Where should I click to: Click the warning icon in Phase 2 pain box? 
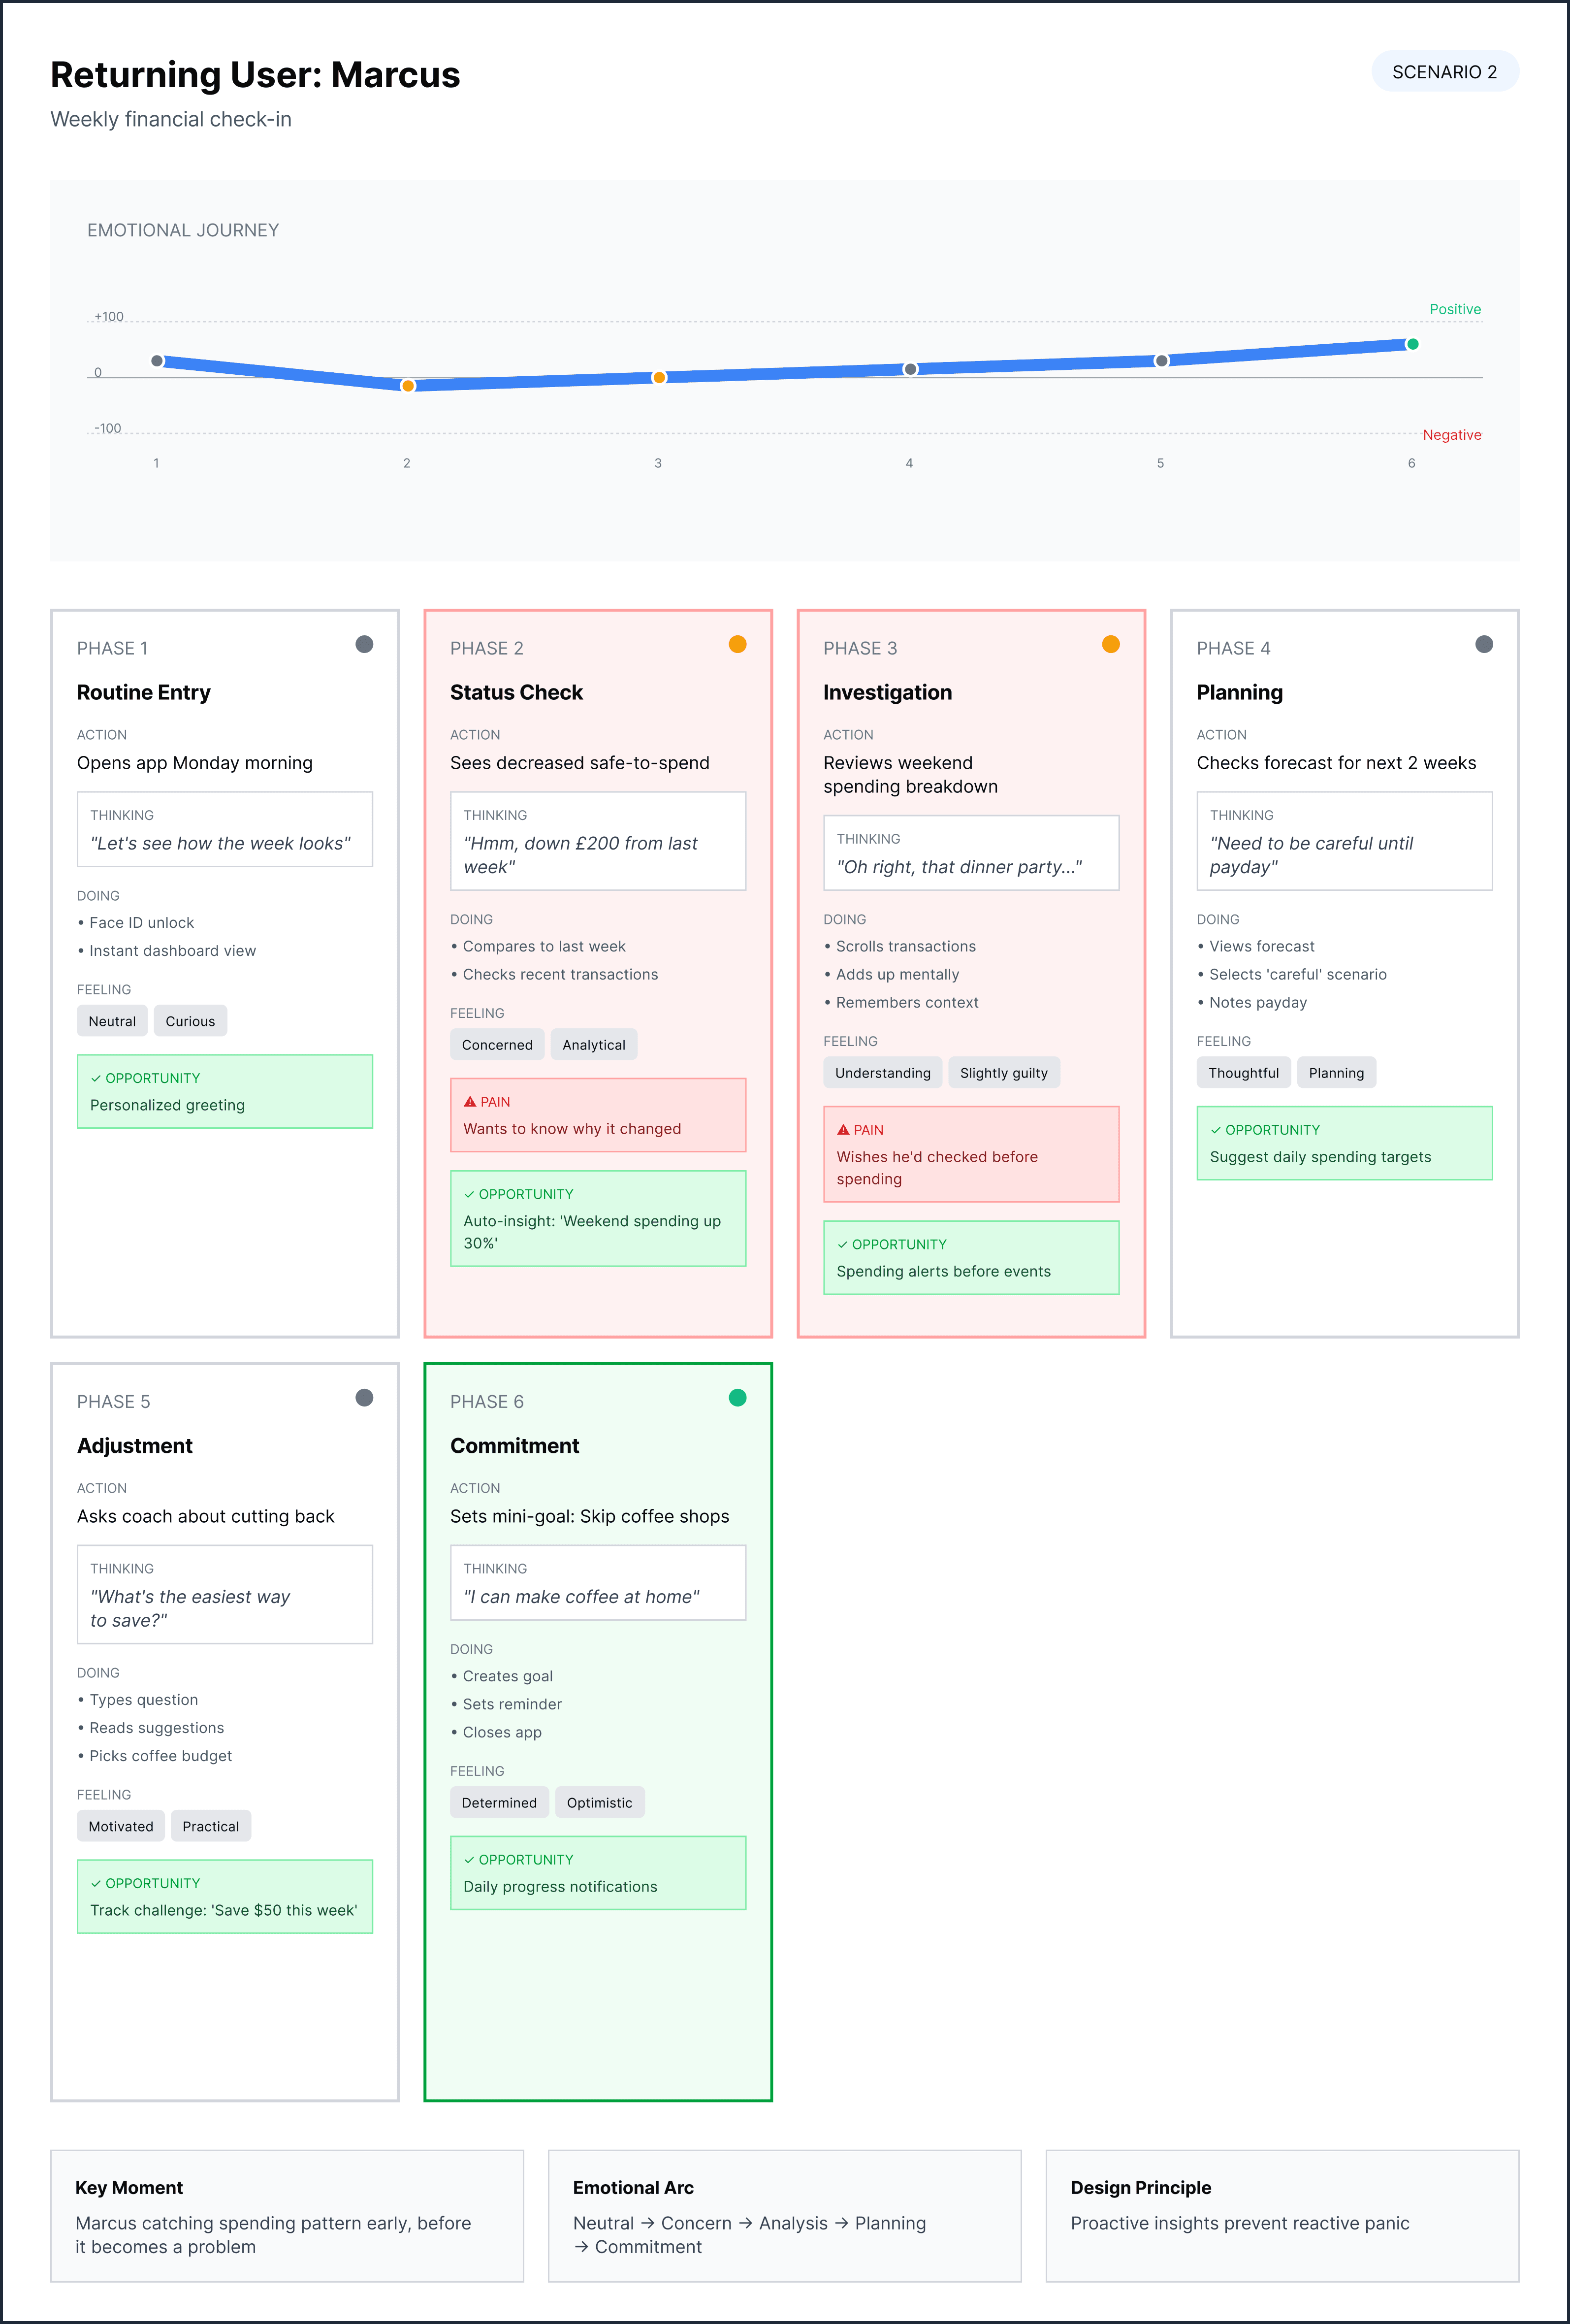click(470, 1102)
